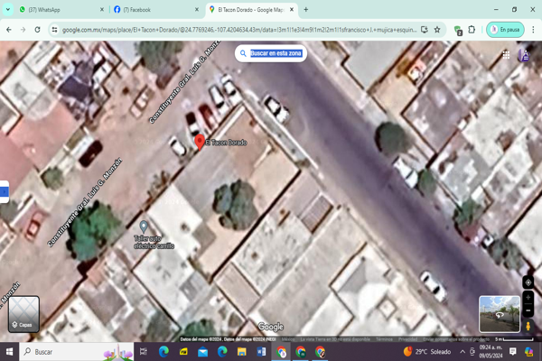The image size is (542, 361).
Task: Zoom in on the map
Action: click(528, 297)
